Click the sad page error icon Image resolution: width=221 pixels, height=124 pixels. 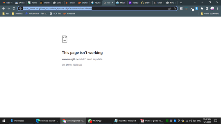(x=65, y=39)
